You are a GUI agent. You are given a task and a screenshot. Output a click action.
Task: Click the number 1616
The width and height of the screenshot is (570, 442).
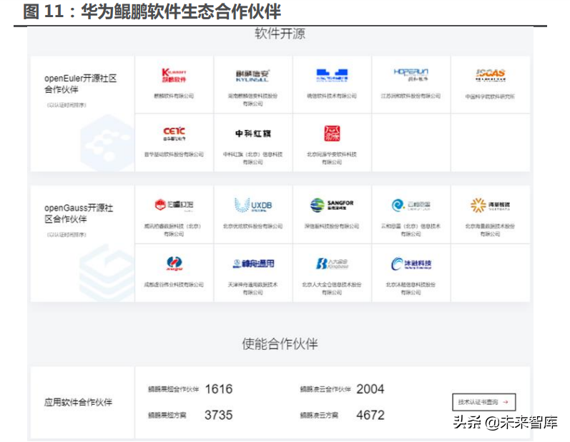pos(218,389)
